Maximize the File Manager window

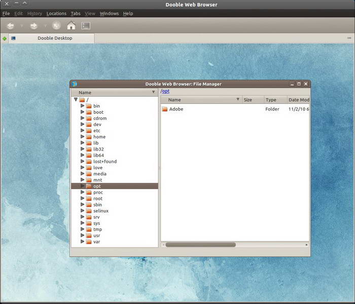[x=299, y=84]
